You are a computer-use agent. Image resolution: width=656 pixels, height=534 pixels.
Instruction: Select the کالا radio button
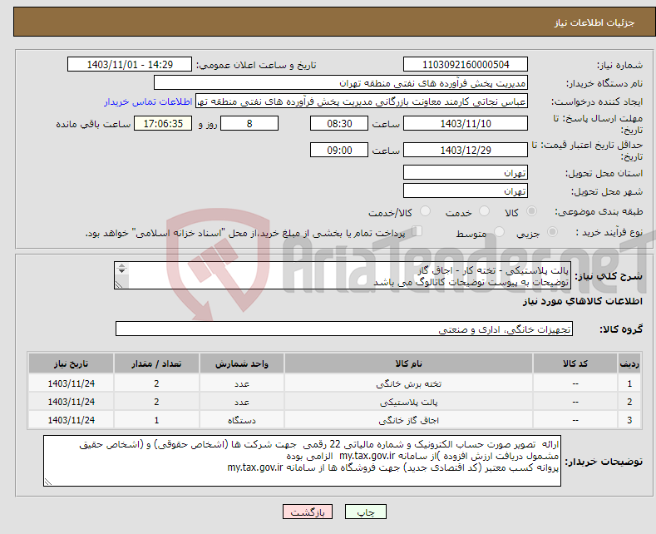[x=531, y=211]
